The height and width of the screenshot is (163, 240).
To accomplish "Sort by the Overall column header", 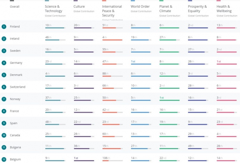I will pos(15,7).
